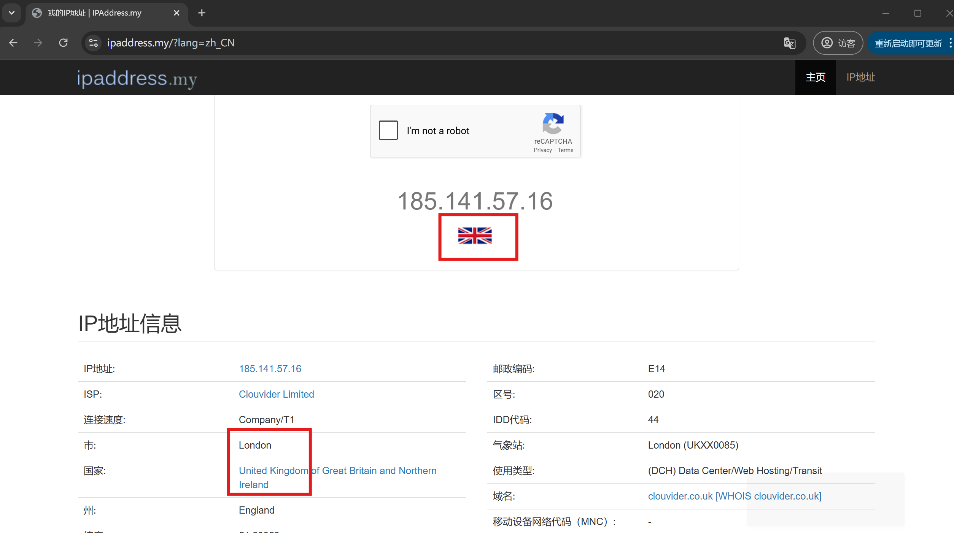Screen dimensions: 954x533
Task: Click the browser back arrow
Action: [x=13, y=43]
